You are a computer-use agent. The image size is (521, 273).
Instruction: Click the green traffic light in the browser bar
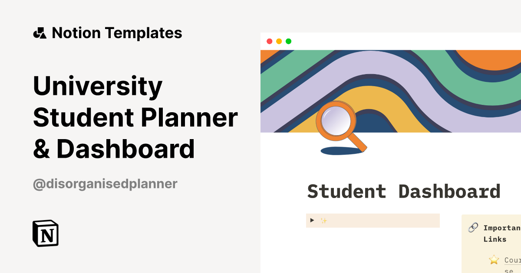point(288,41)
